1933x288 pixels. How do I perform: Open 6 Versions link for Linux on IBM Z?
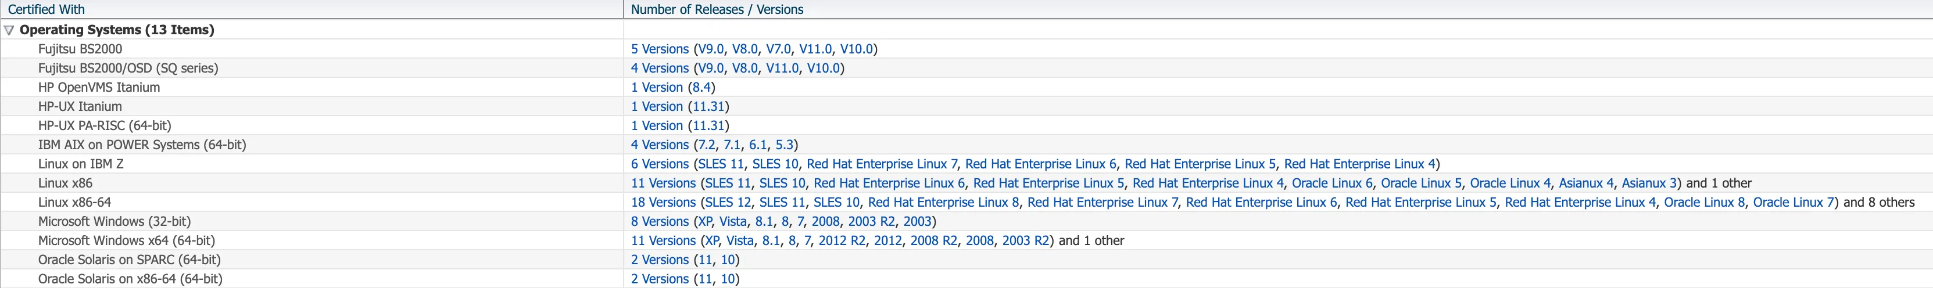[x=660, y=164]
